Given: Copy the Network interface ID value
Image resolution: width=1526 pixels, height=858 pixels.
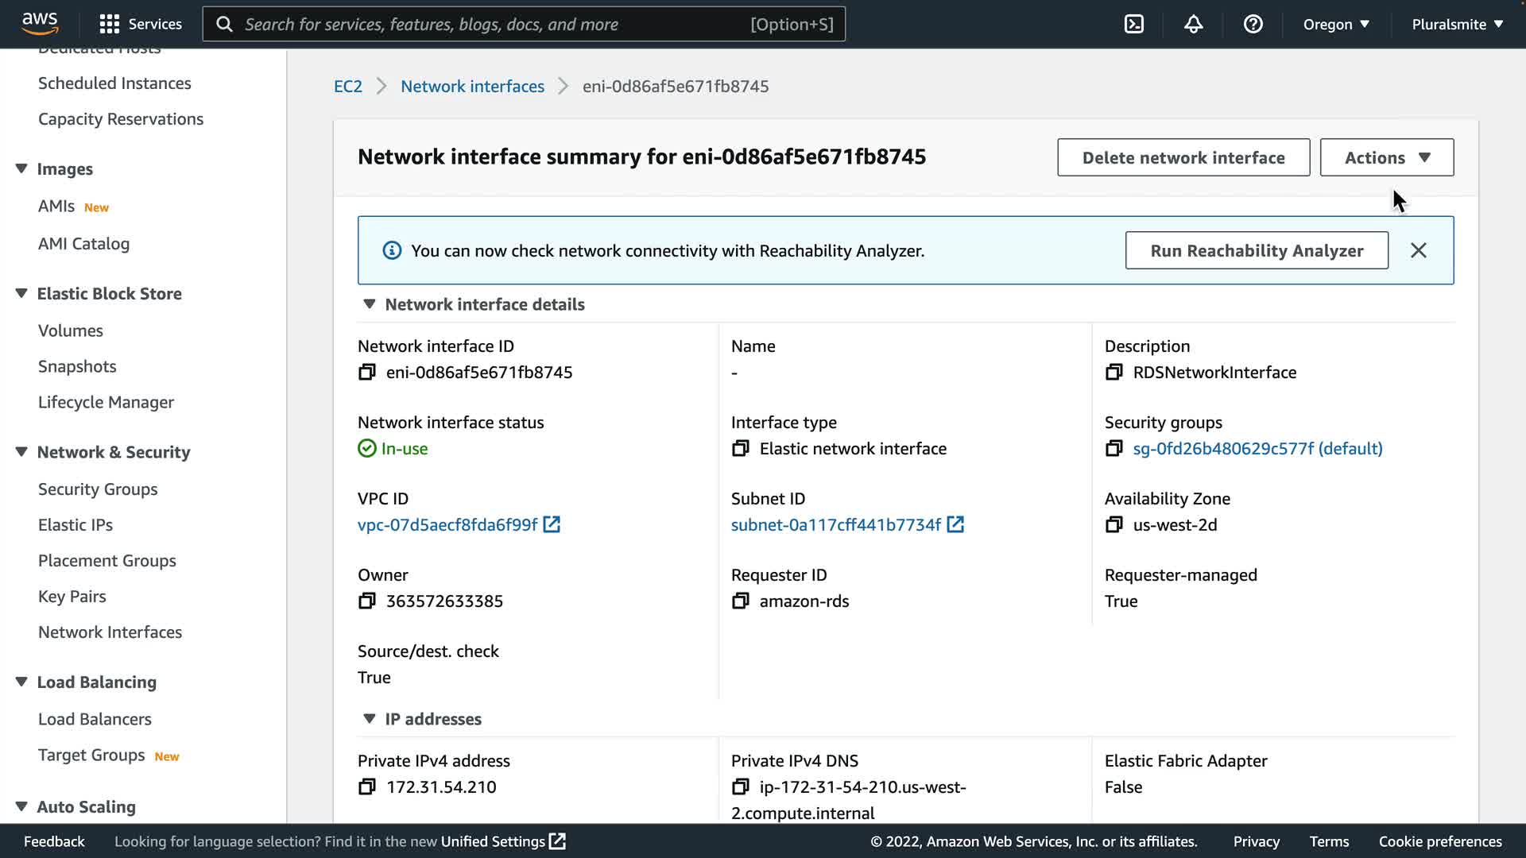Looking at the screenshot, I should (x=366, y=372).
